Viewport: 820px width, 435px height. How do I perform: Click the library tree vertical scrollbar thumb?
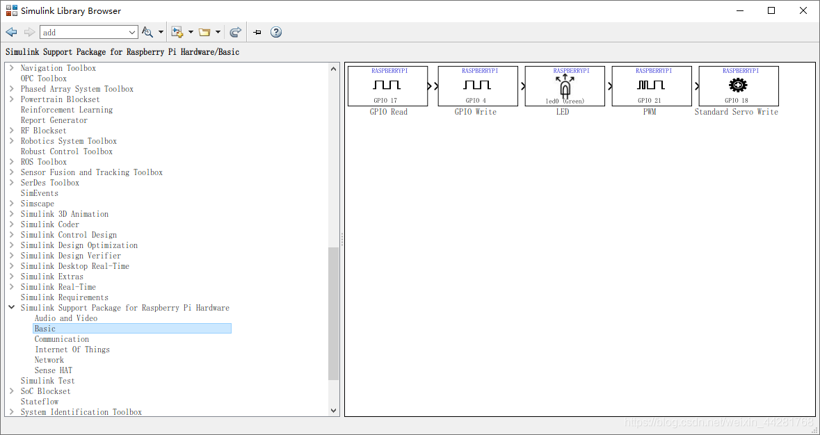point(334,313)
